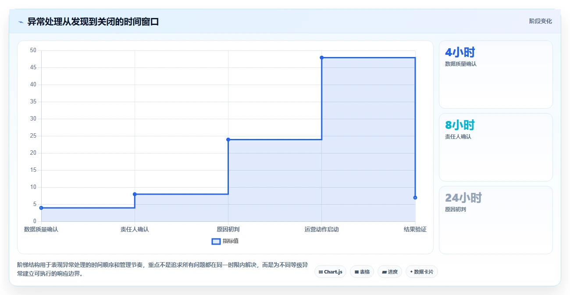Click the x-axis label 结果验证
The height and width of the screenshot is (295, 570).
point(415,229)
